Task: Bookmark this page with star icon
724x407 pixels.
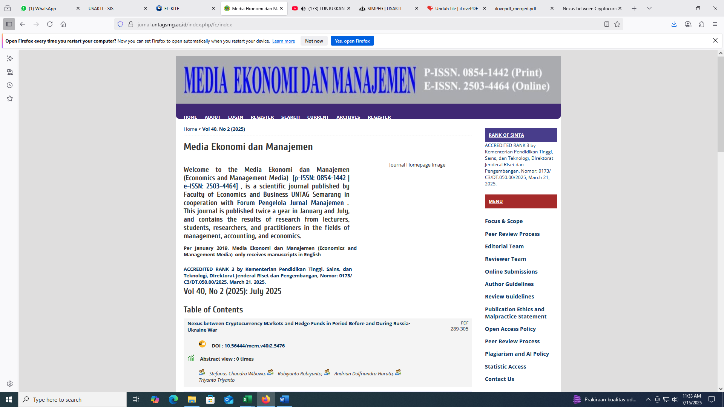Action: [x=617, y=24]
